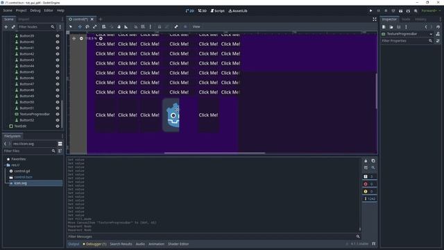Switch to 3D workspace
Screen dimensions: 444x250
coord(202,11)
